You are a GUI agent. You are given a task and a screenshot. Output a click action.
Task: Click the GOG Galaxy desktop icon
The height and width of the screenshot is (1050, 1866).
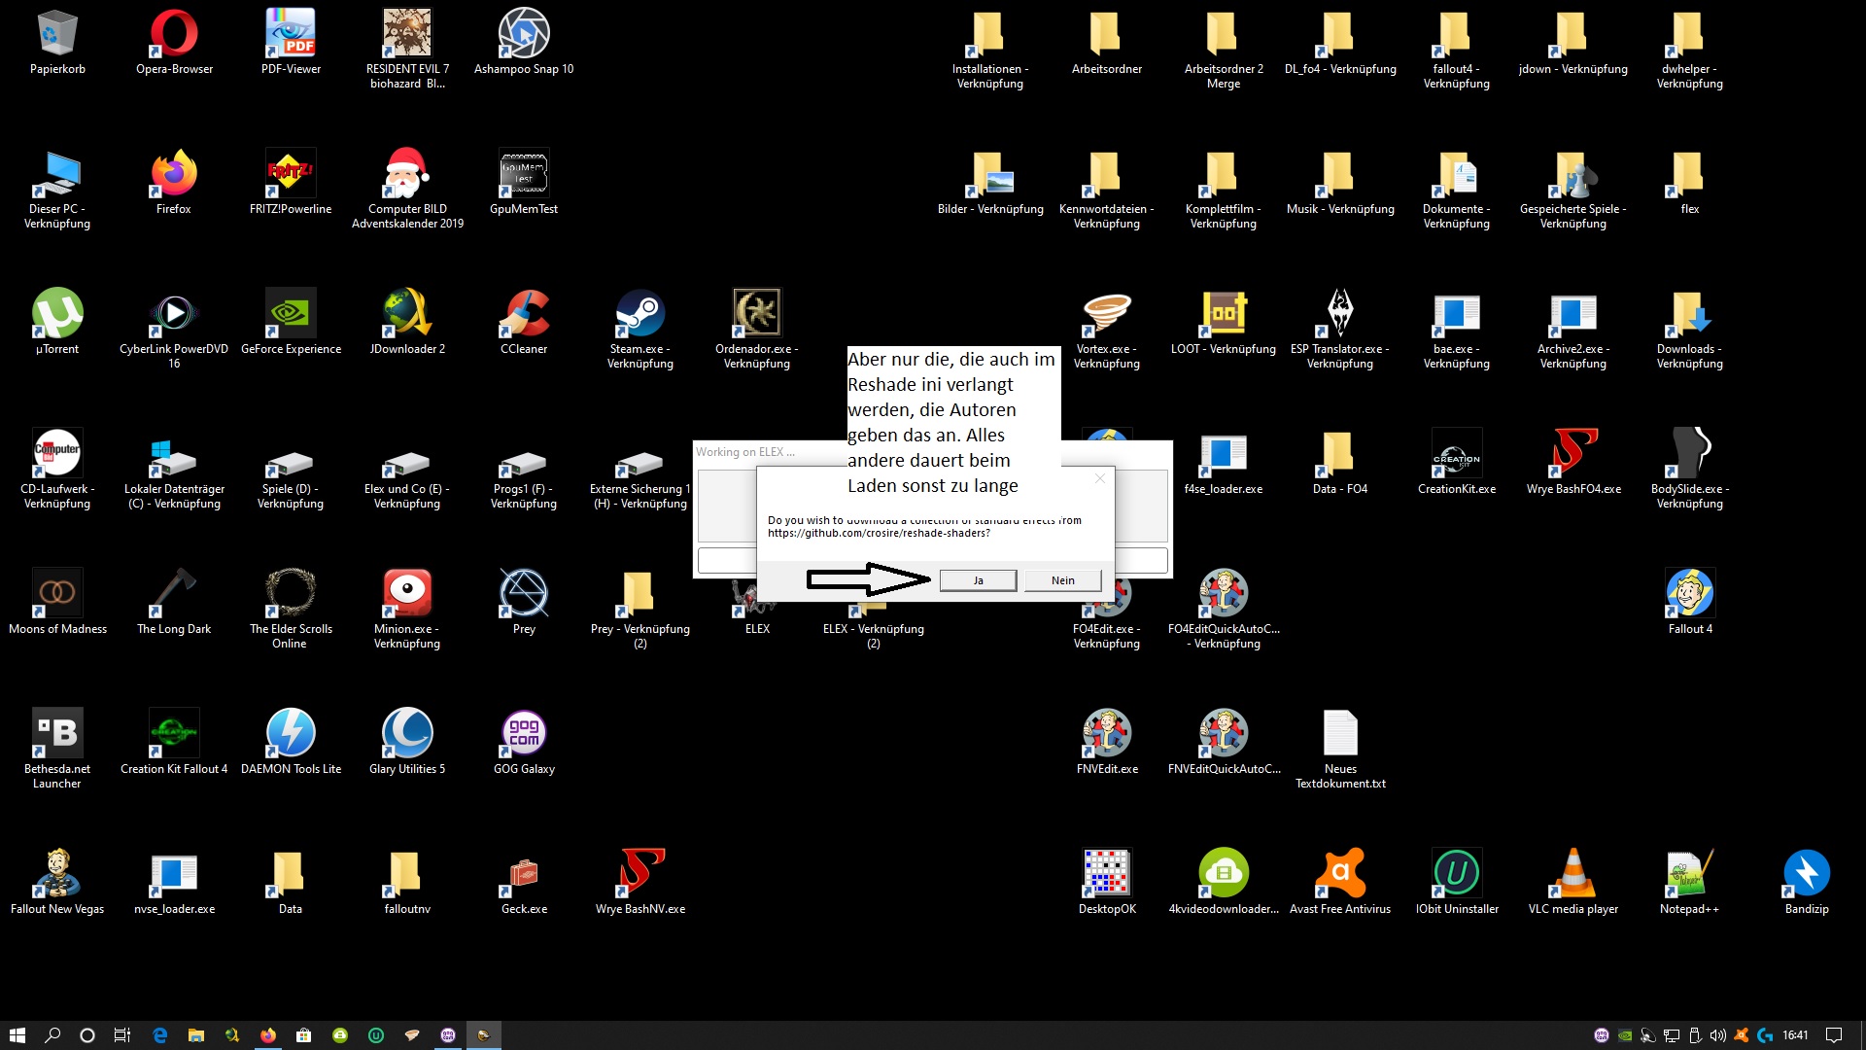click(524, 734)
